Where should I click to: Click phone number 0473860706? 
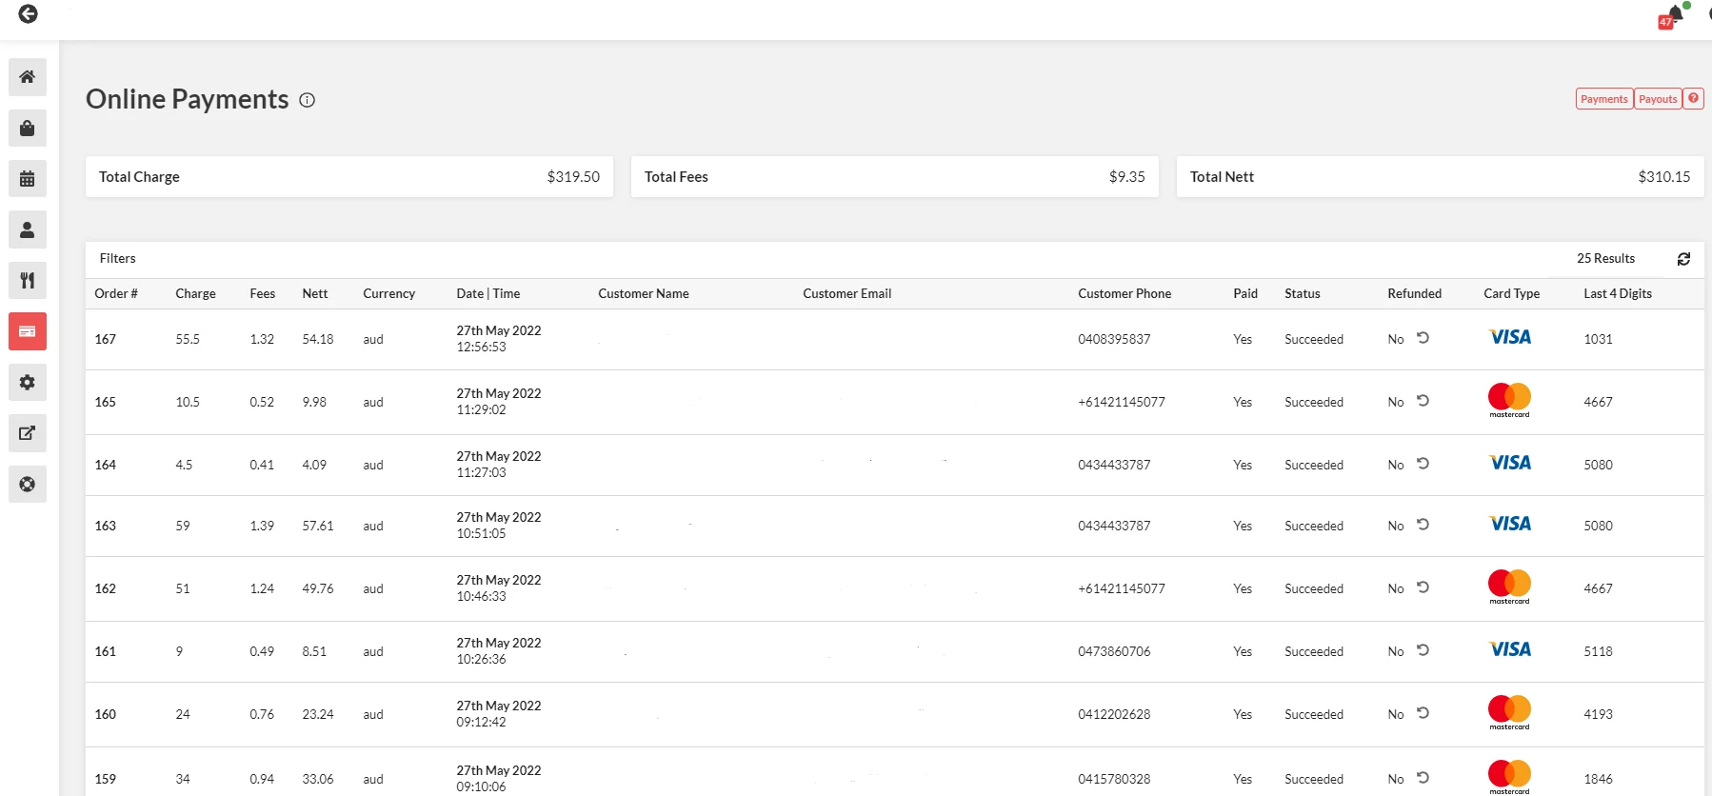(x=1114, y=651)
